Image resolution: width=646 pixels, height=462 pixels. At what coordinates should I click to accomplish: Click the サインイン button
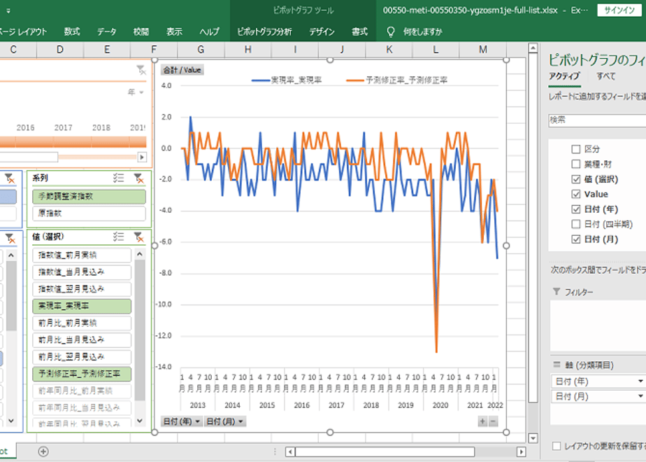[619, 10]
